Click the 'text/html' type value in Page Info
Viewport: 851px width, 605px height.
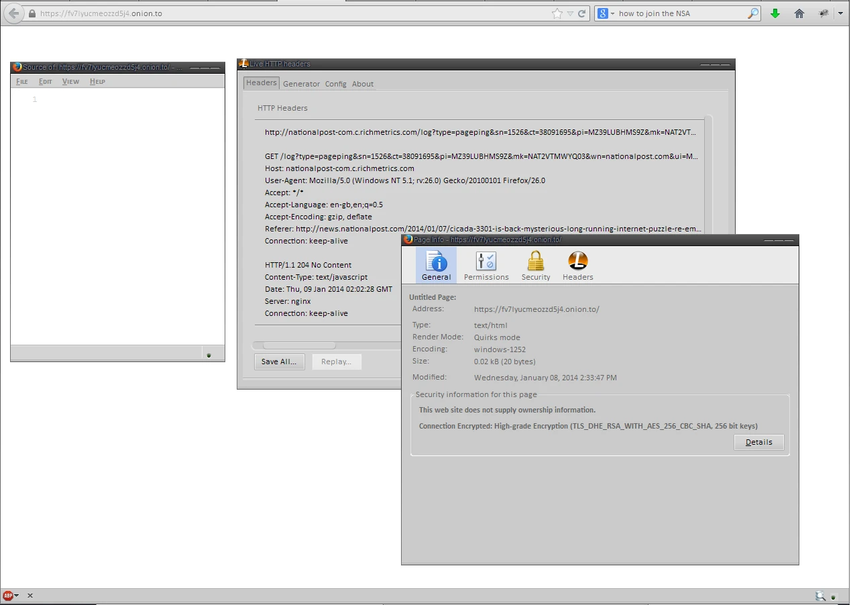(490, 325)
